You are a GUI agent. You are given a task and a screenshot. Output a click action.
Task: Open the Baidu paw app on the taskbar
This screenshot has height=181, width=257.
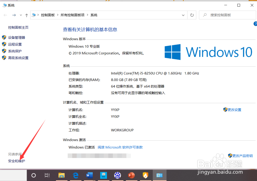tap(117, 175)
